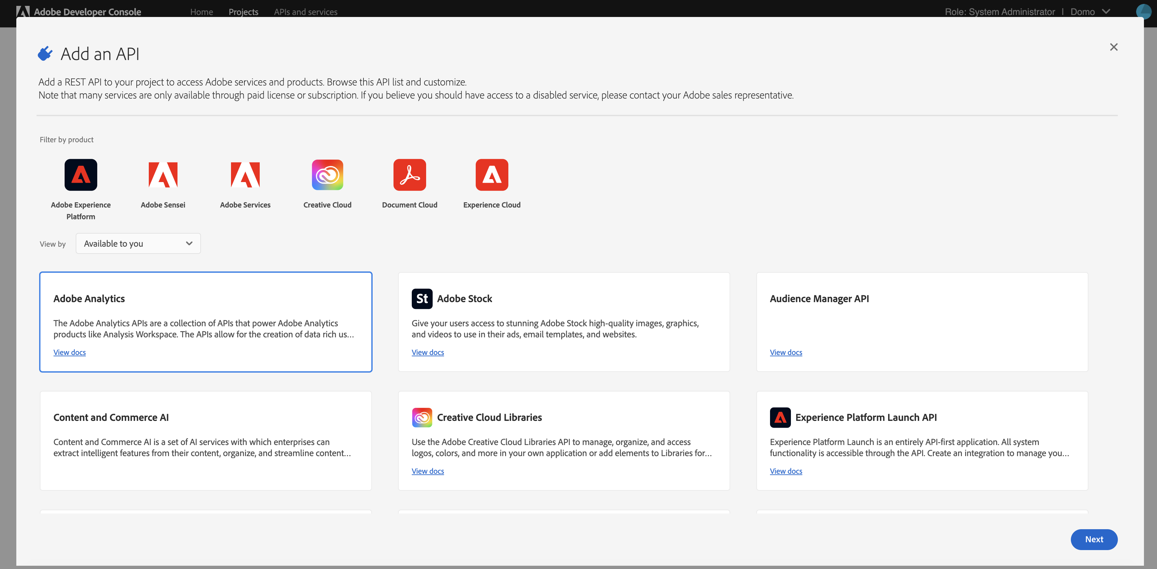Filter APIs by Creative Cloud
The image size is (1157, 569).
click(328, 175)
